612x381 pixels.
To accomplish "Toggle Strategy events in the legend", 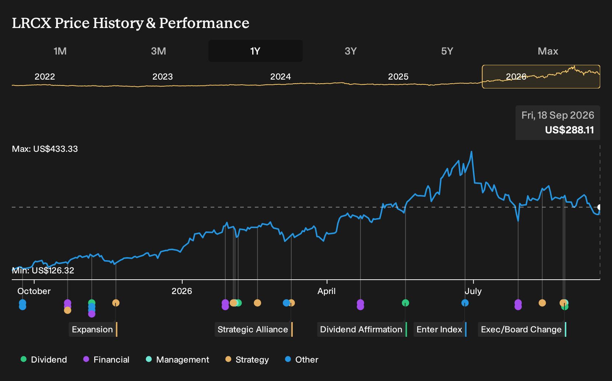I will [x=247, y=360].
